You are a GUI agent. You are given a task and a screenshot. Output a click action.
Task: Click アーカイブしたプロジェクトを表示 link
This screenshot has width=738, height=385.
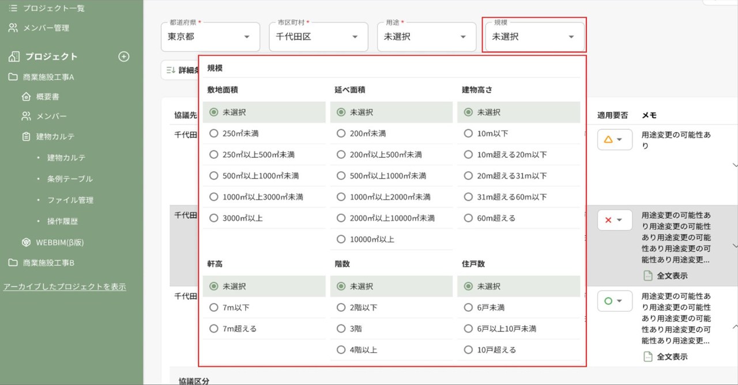tap(65, 286)
